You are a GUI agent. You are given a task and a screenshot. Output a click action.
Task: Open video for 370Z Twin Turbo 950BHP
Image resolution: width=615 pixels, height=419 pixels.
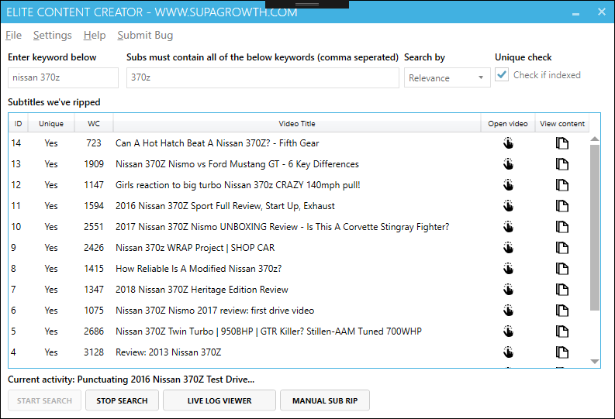click(508, 331)
